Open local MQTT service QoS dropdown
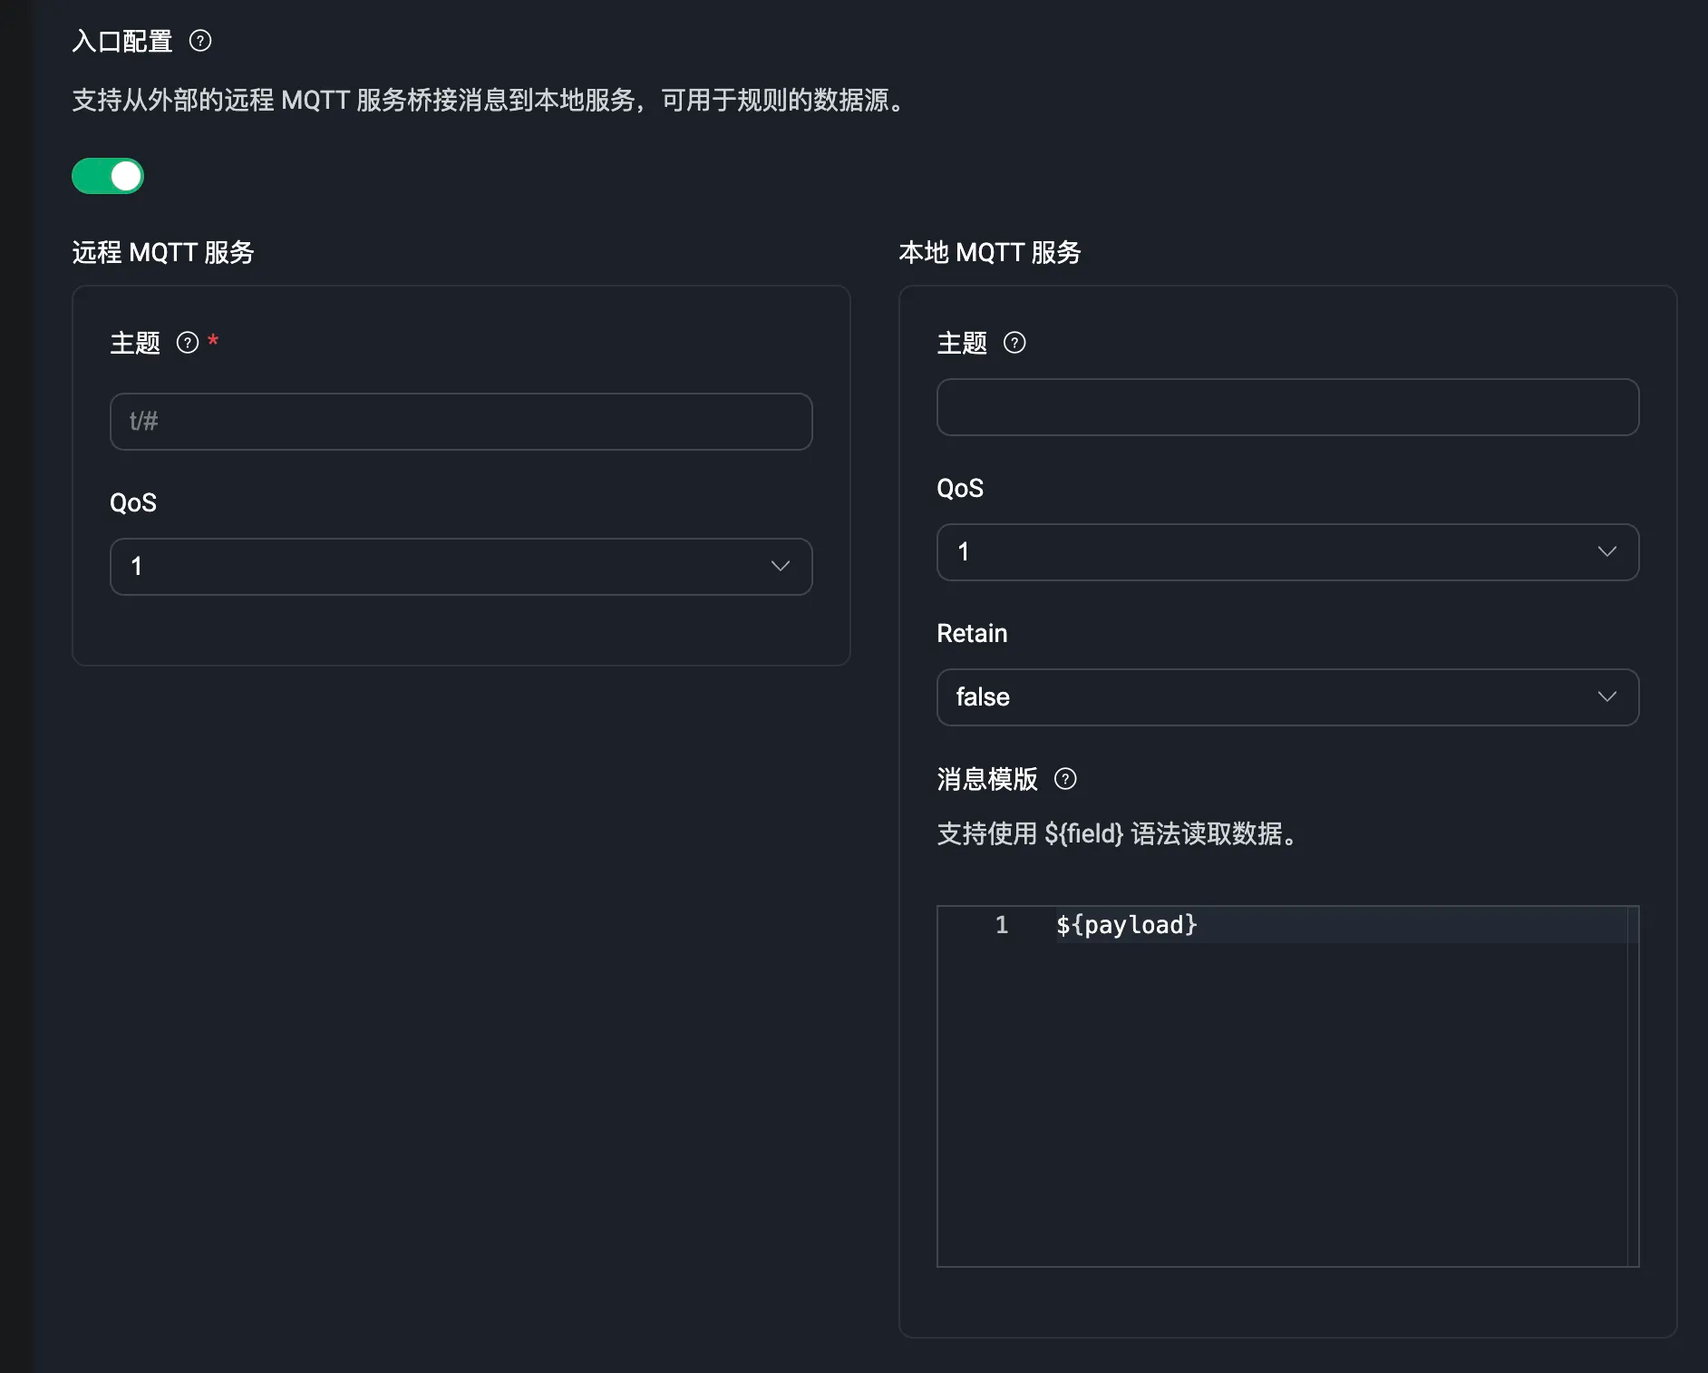Screen dimensions: 1708x1373 pos(1287,552)
